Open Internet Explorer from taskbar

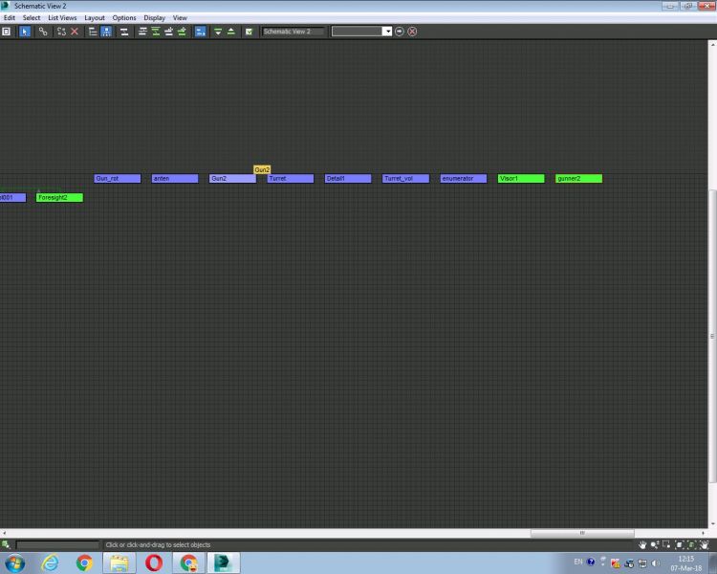point(50,563)
